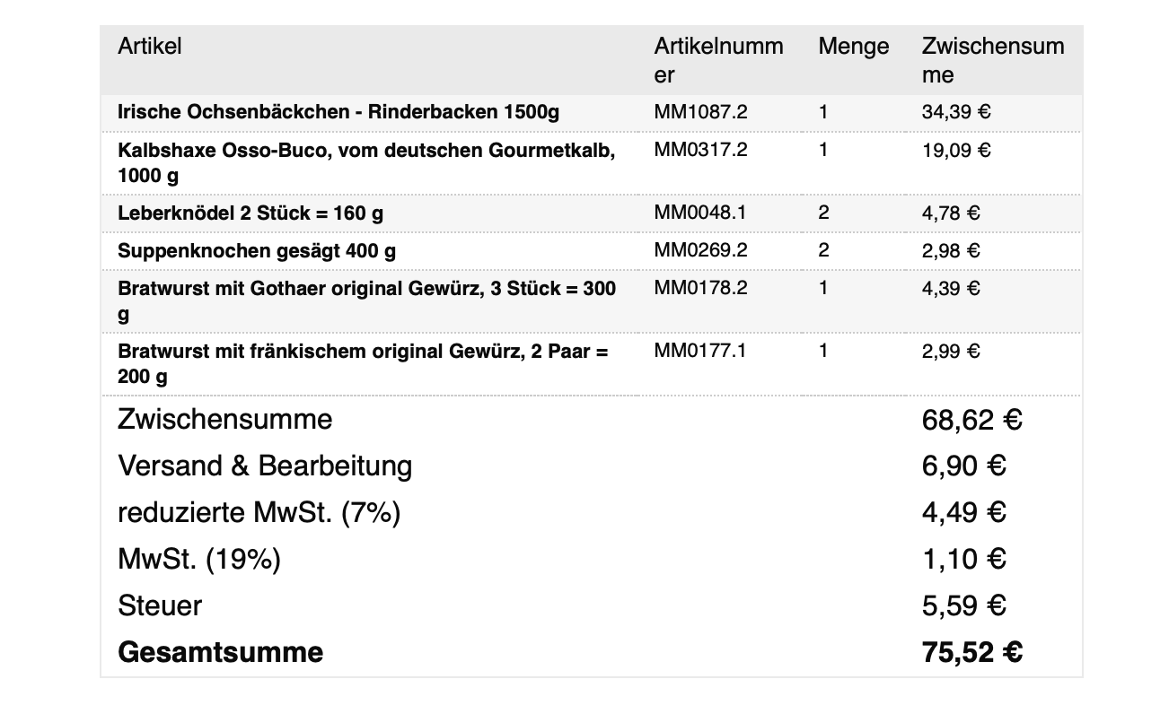Click the Menge column header
This screenshot has width=1169, height=705.
click(853, 47)
